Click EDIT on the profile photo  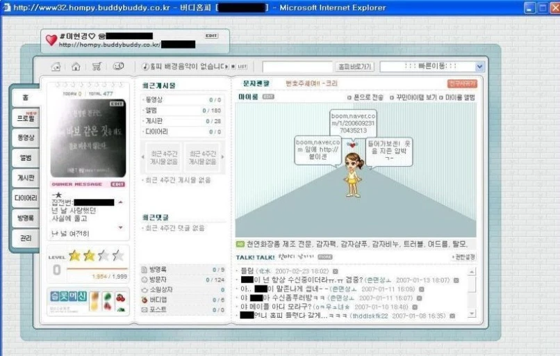tap(117, 104)
